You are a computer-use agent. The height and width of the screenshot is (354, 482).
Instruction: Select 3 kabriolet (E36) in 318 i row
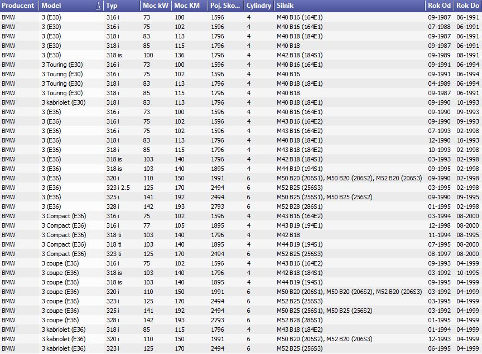(64, 330)
